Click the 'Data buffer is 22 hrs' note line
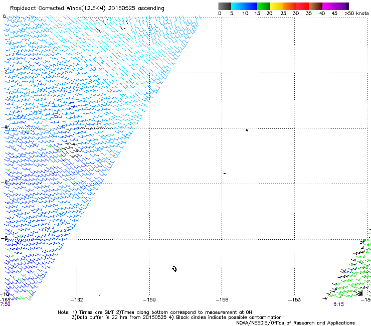This screenshot has height=326, width=371. coord(176,317)
